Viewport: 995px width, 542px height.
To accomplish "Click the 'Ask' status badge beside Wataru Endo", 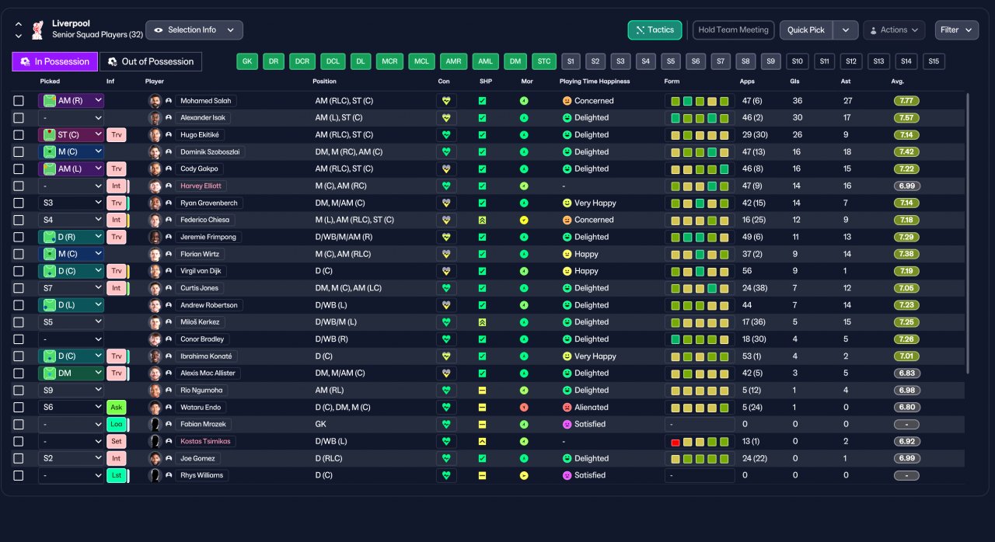I will click(117, 408).
